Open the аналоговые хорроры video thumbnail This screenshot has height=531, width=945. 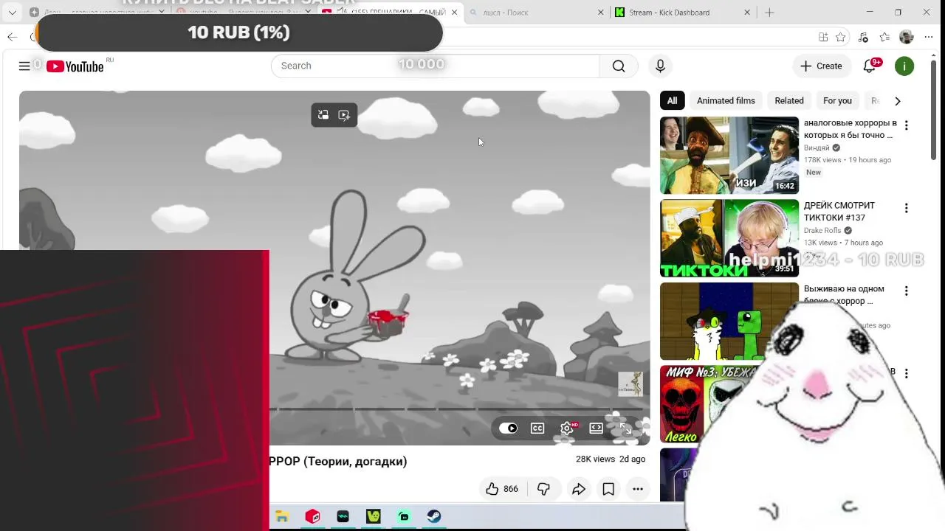(729, 156)
